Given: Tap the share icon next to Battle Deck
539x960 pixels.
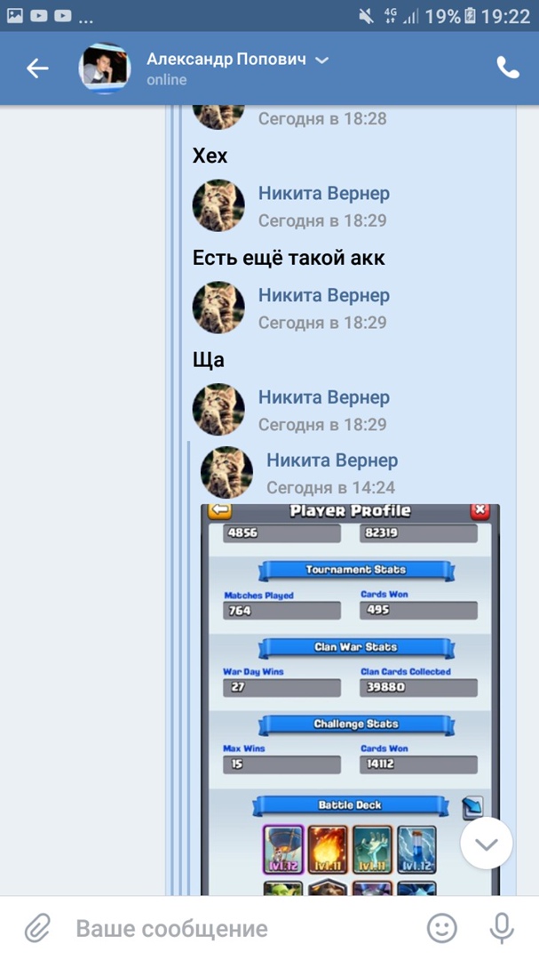Looking at the screenshot, I should point(472,807).
